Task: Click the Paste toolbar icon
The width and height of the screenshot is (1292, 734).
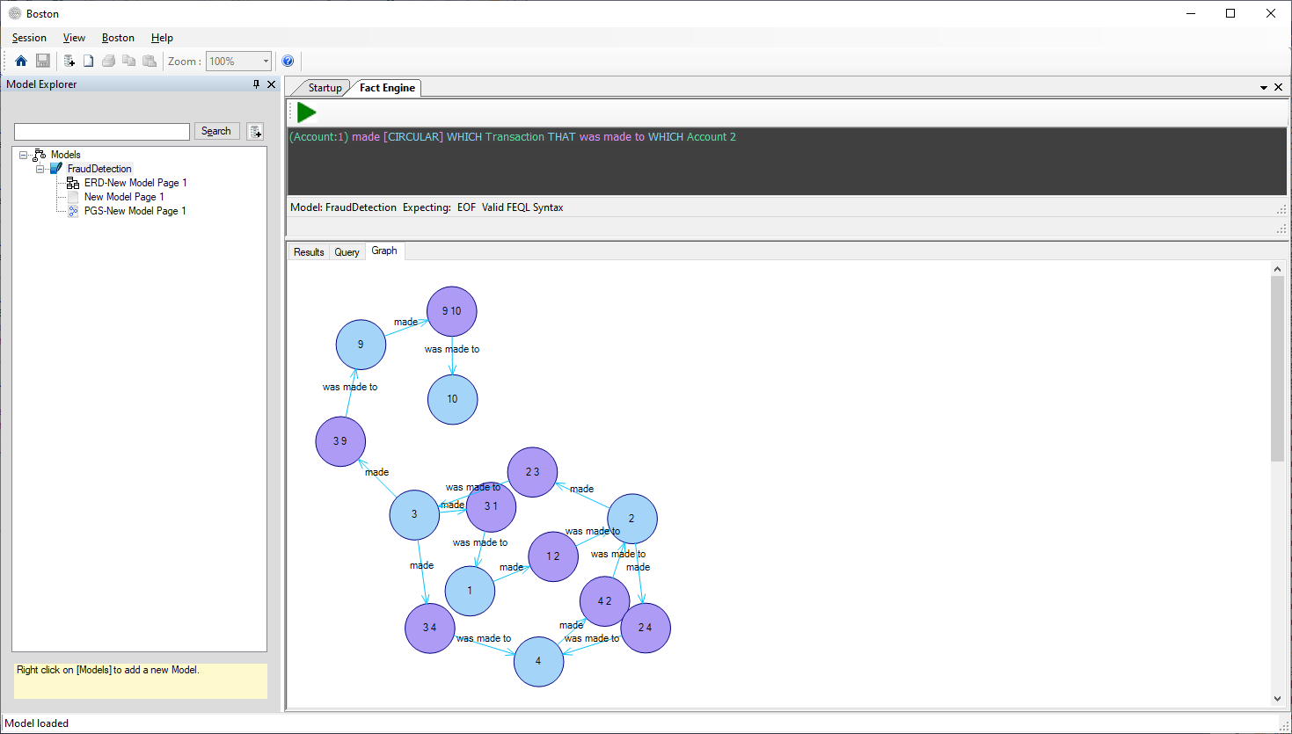Action: pos(150,61)
